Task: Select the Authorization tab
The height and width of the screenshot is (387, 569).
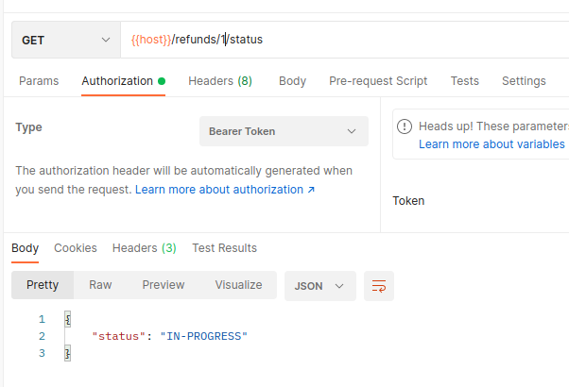Action: click(124, 81)
